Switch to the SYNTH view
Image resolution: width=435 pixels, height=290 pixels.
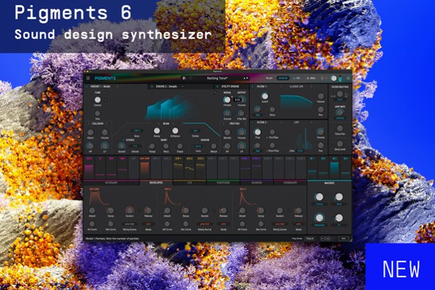pos(283,78)
